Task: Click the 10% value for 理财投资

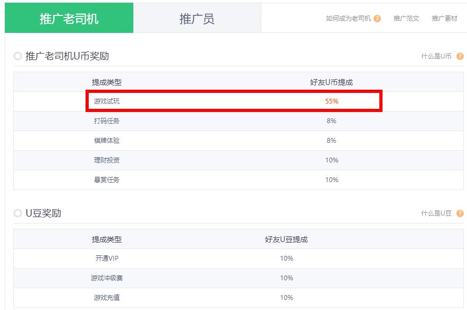Action: [332, 160]
